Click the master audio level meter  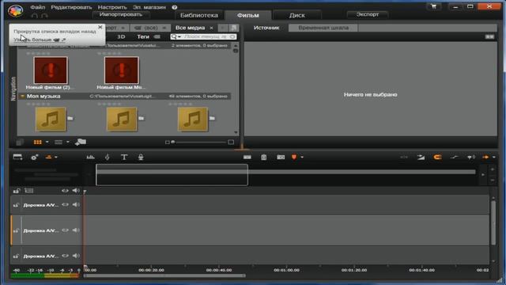tap(45, 275)
